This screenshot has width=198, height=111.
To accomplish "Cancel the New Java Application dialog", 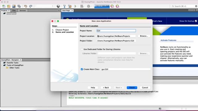I will pos(145,88).
